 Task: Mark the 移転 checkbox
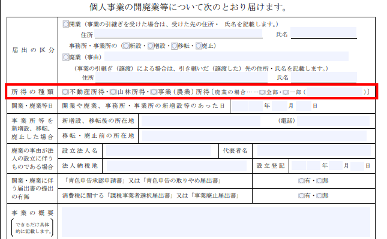tap(175, 46)
